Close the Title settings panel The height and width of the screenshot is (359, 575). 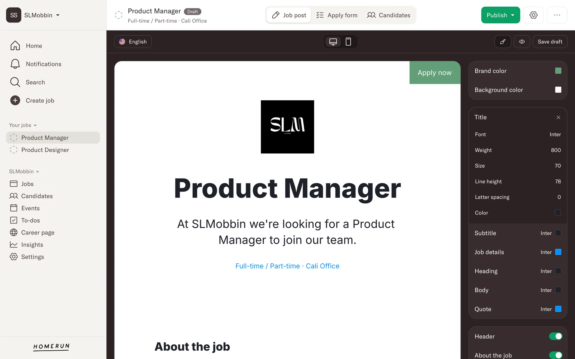tap(558, 117)
